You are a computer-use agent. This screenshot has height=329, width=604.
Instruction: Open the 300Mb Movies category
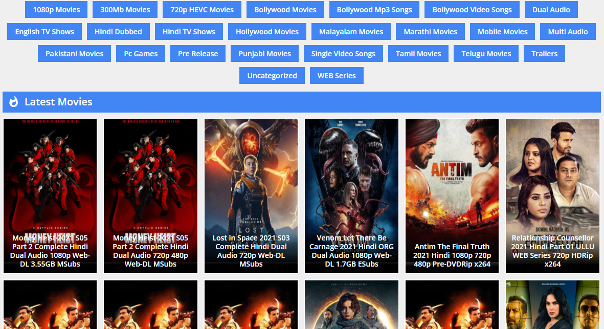(x=125, y=10)
